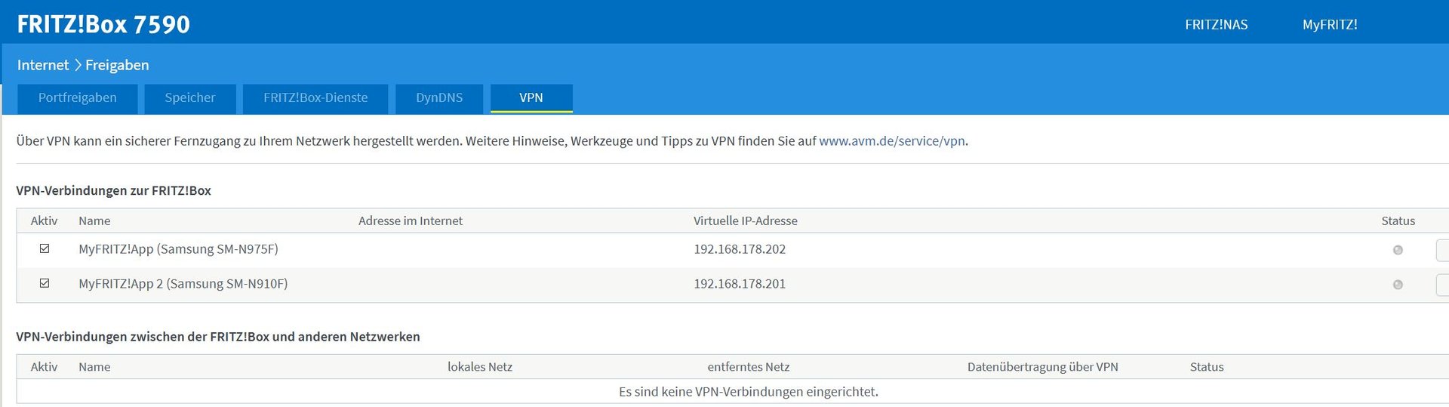
Task: Click the Adresse im Internet column header
Action: 411,221
